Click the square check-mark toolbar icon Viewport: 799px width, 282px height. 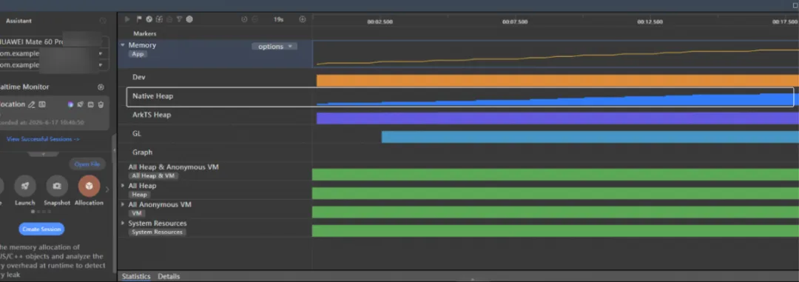tap(160, 19)
